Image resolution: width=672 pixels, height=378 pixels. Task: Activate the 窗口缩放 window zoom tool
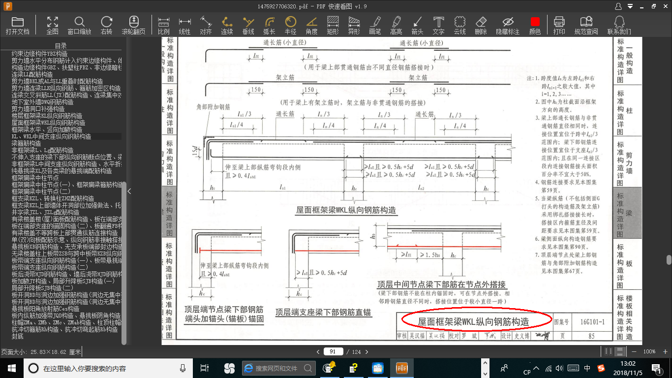79,26
